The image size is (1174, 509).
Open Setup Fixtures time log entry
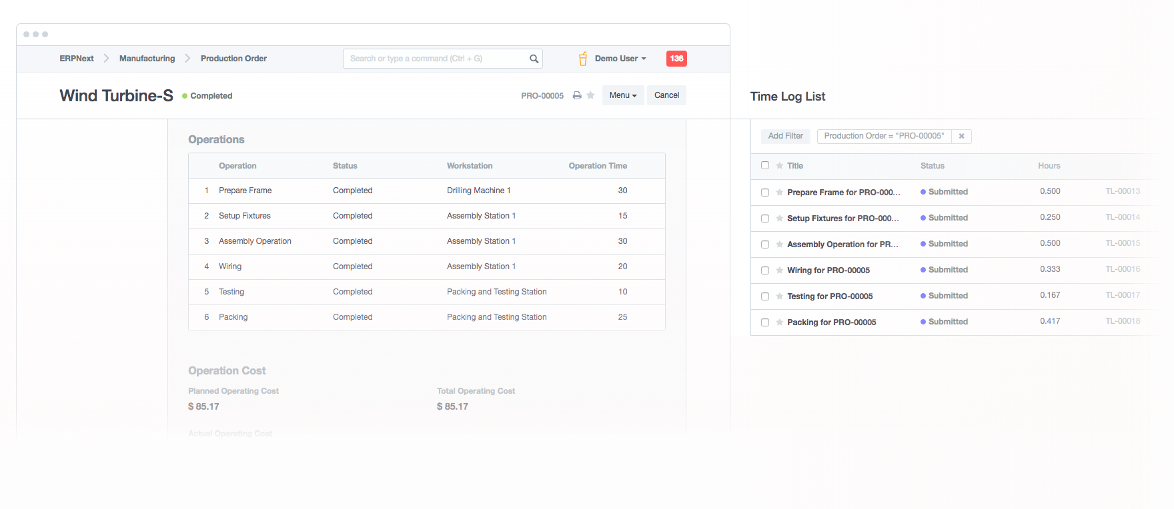[x=842, y=219]
